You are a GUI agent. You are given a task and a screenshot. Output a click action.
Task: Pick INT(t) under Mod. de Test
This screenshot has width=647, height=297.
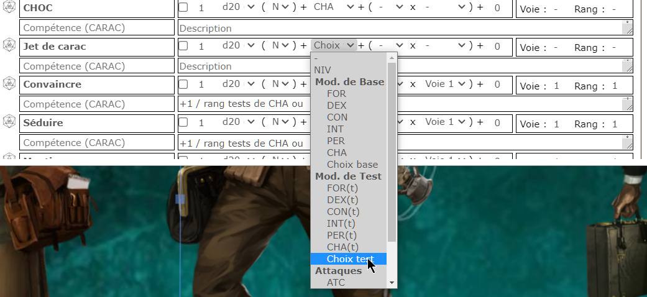click(x=342, y=223)
